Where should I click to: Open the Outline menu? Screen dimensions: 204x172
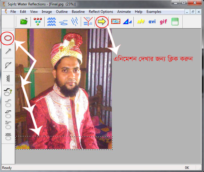click(62, 12)
